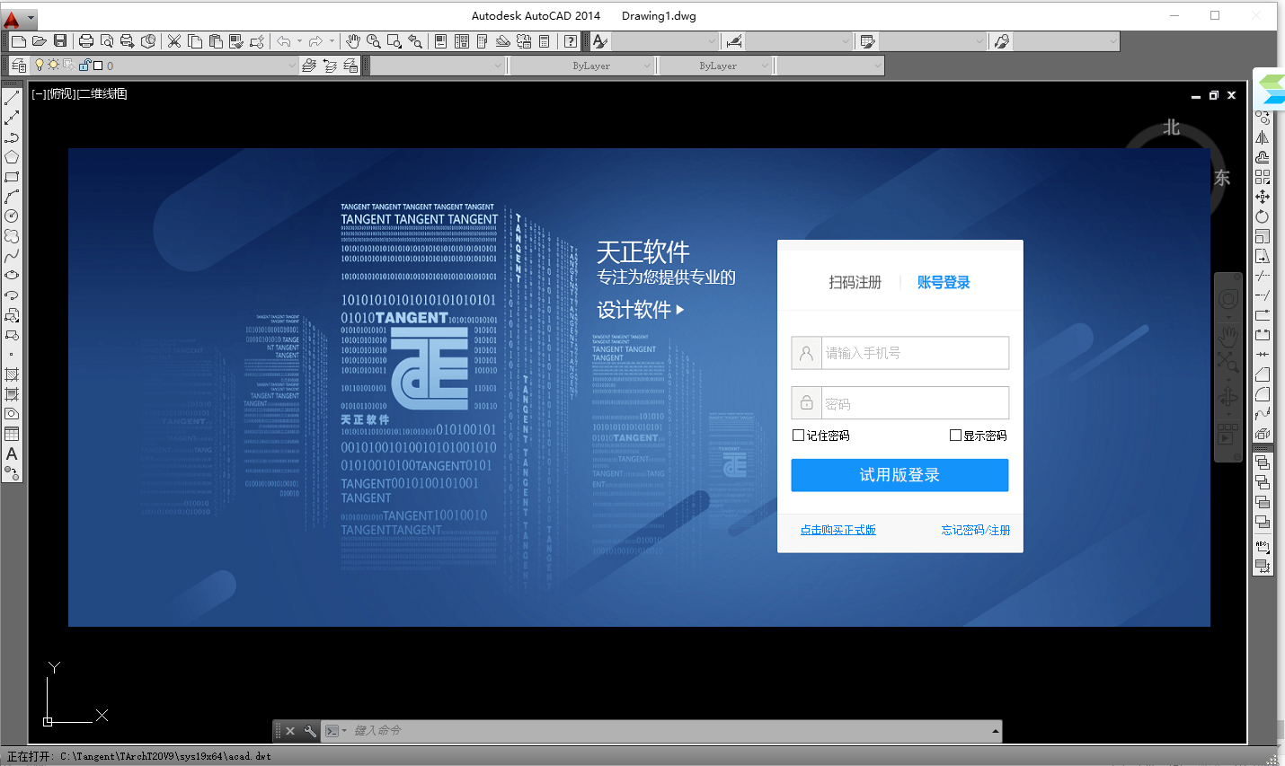Switch to 扫码注册 tab
The height and width of the screenshot is (766, 1285).
(855, 283)
